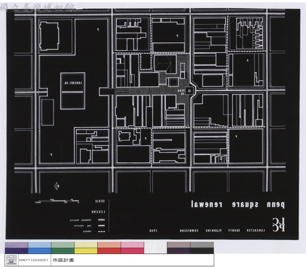The height and width of the screenshot is (267, 306).
Task: Click the Penn Sq. label on map
Action: coord(181,92)
